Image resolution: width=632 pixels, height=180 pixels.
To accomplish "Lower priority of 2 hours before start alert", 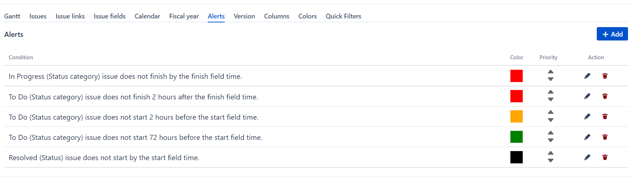I will 551,120.
